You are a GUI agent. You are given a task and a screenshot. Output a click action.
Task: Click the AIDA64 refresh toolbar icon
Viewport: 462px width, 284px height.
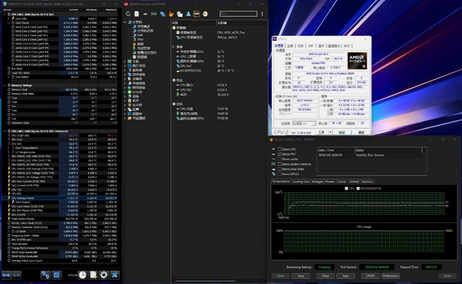(x=128, y=14)
